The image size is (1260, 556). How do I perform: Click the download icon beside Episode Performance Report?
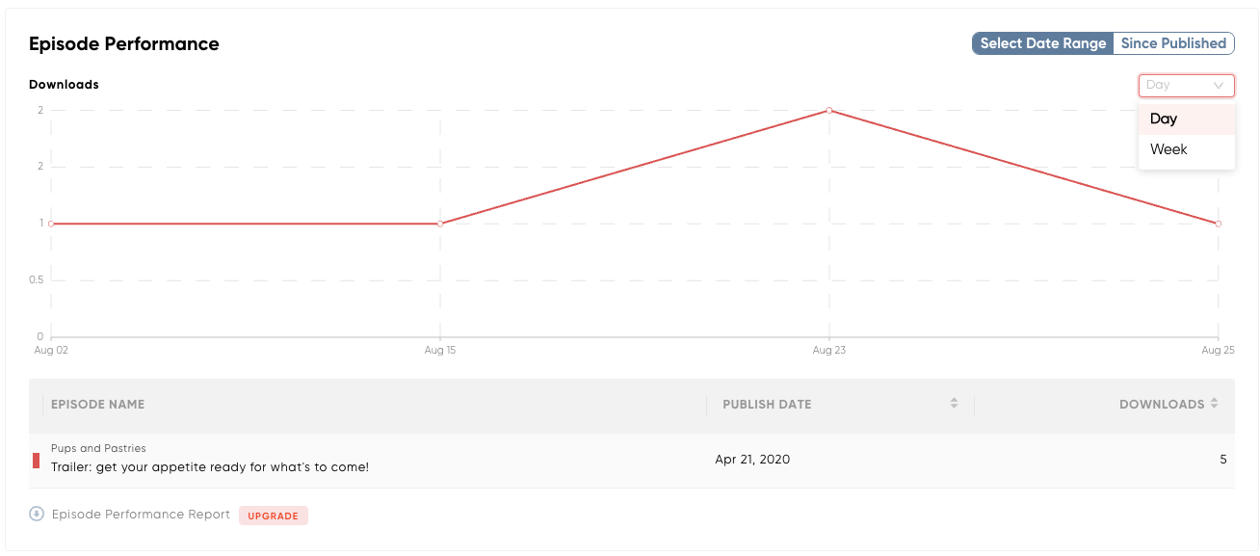[37, 515]
